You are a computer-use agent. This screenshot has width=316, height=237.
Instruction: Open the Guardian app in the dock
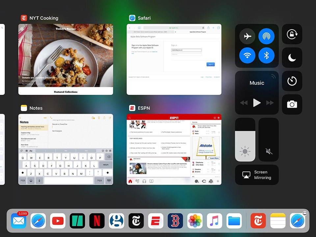pos(117,221)
